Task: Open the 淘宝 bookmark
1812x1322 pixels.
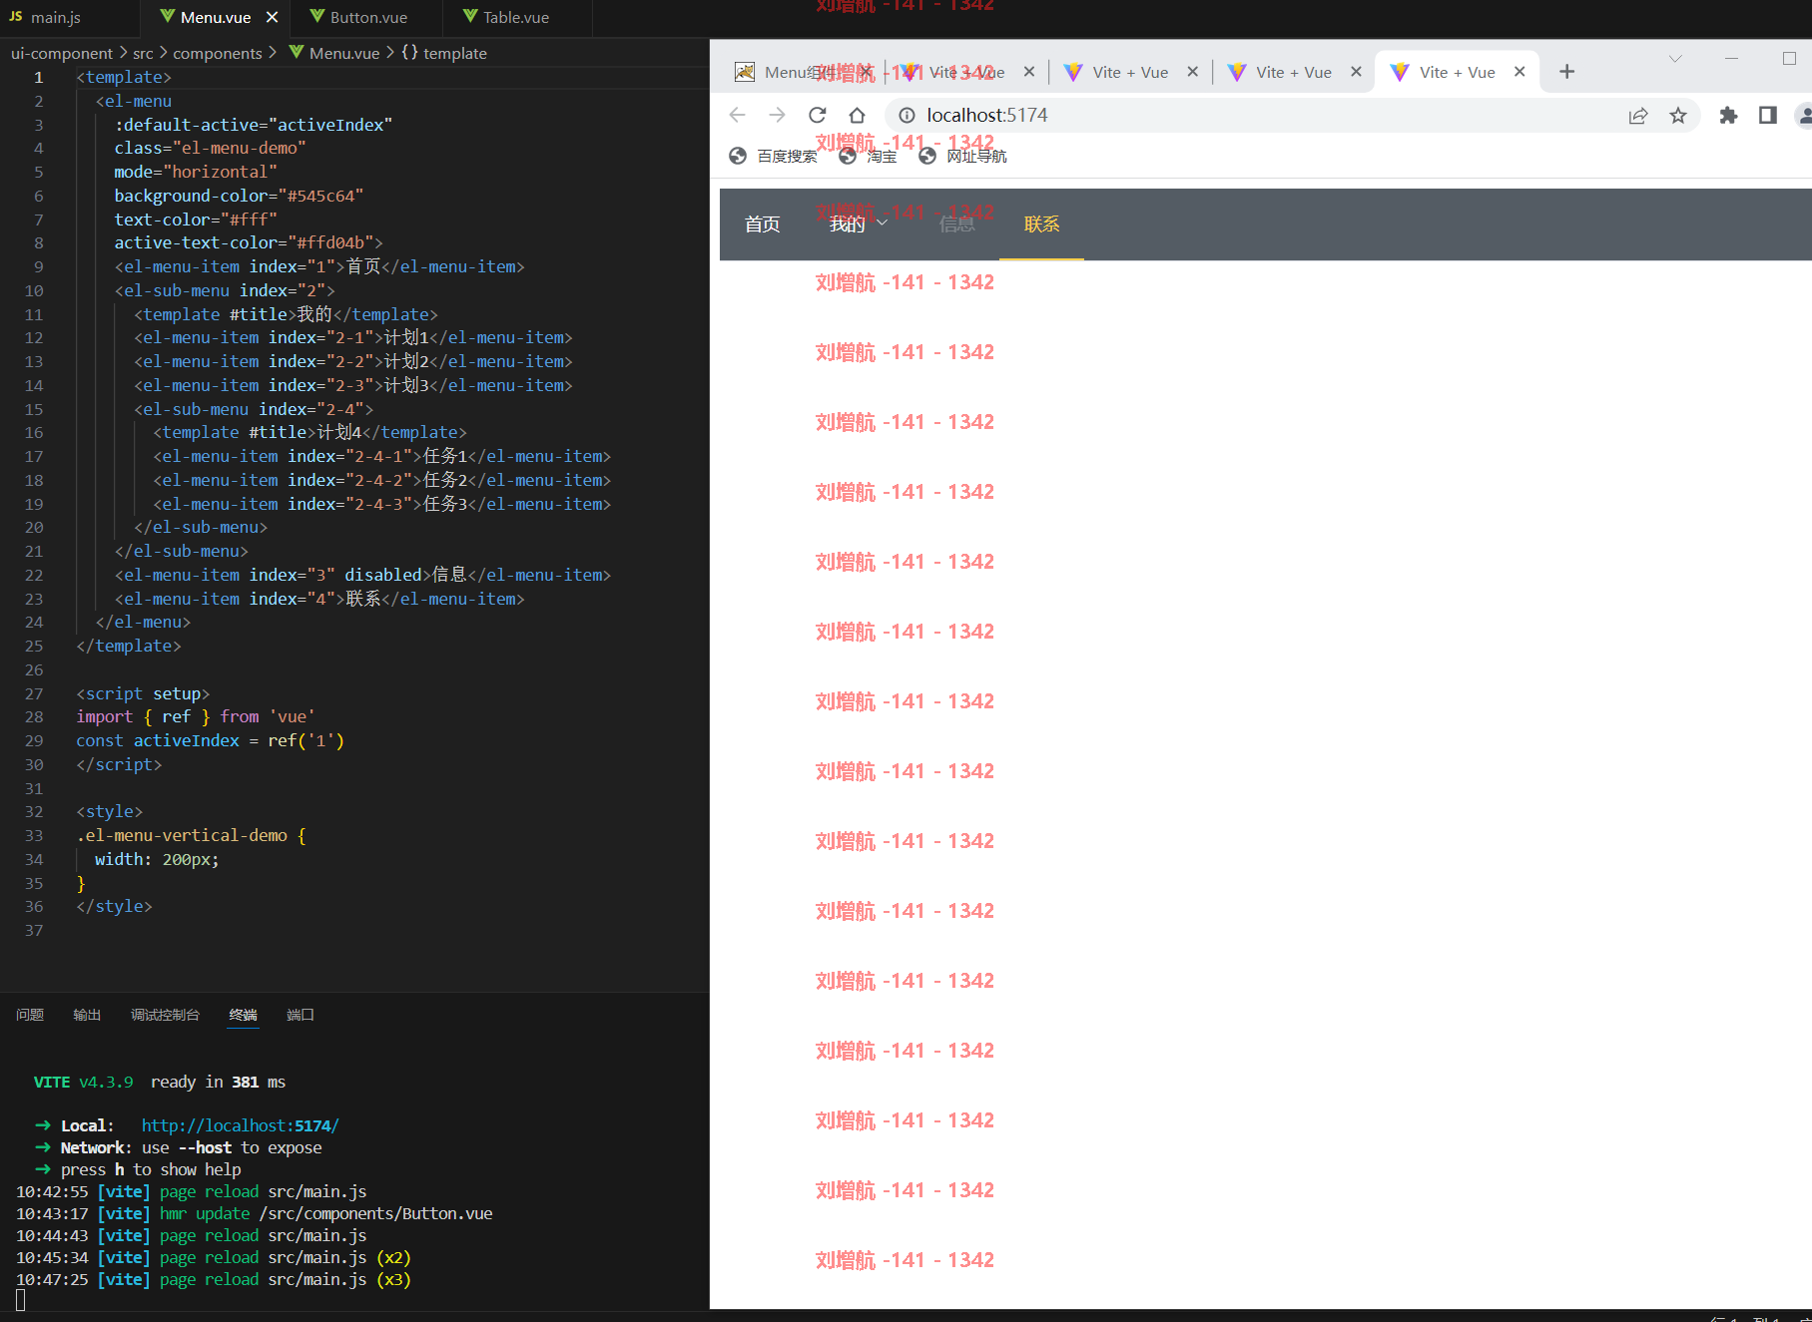Action: (869, 156)
